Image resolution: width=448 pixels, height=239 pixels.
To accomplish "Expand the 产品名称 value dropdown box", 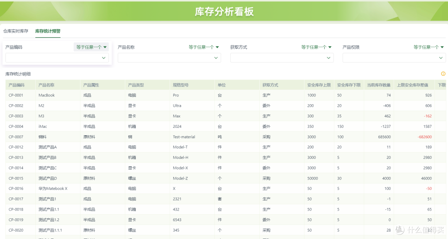I will (x=169, y=58).
